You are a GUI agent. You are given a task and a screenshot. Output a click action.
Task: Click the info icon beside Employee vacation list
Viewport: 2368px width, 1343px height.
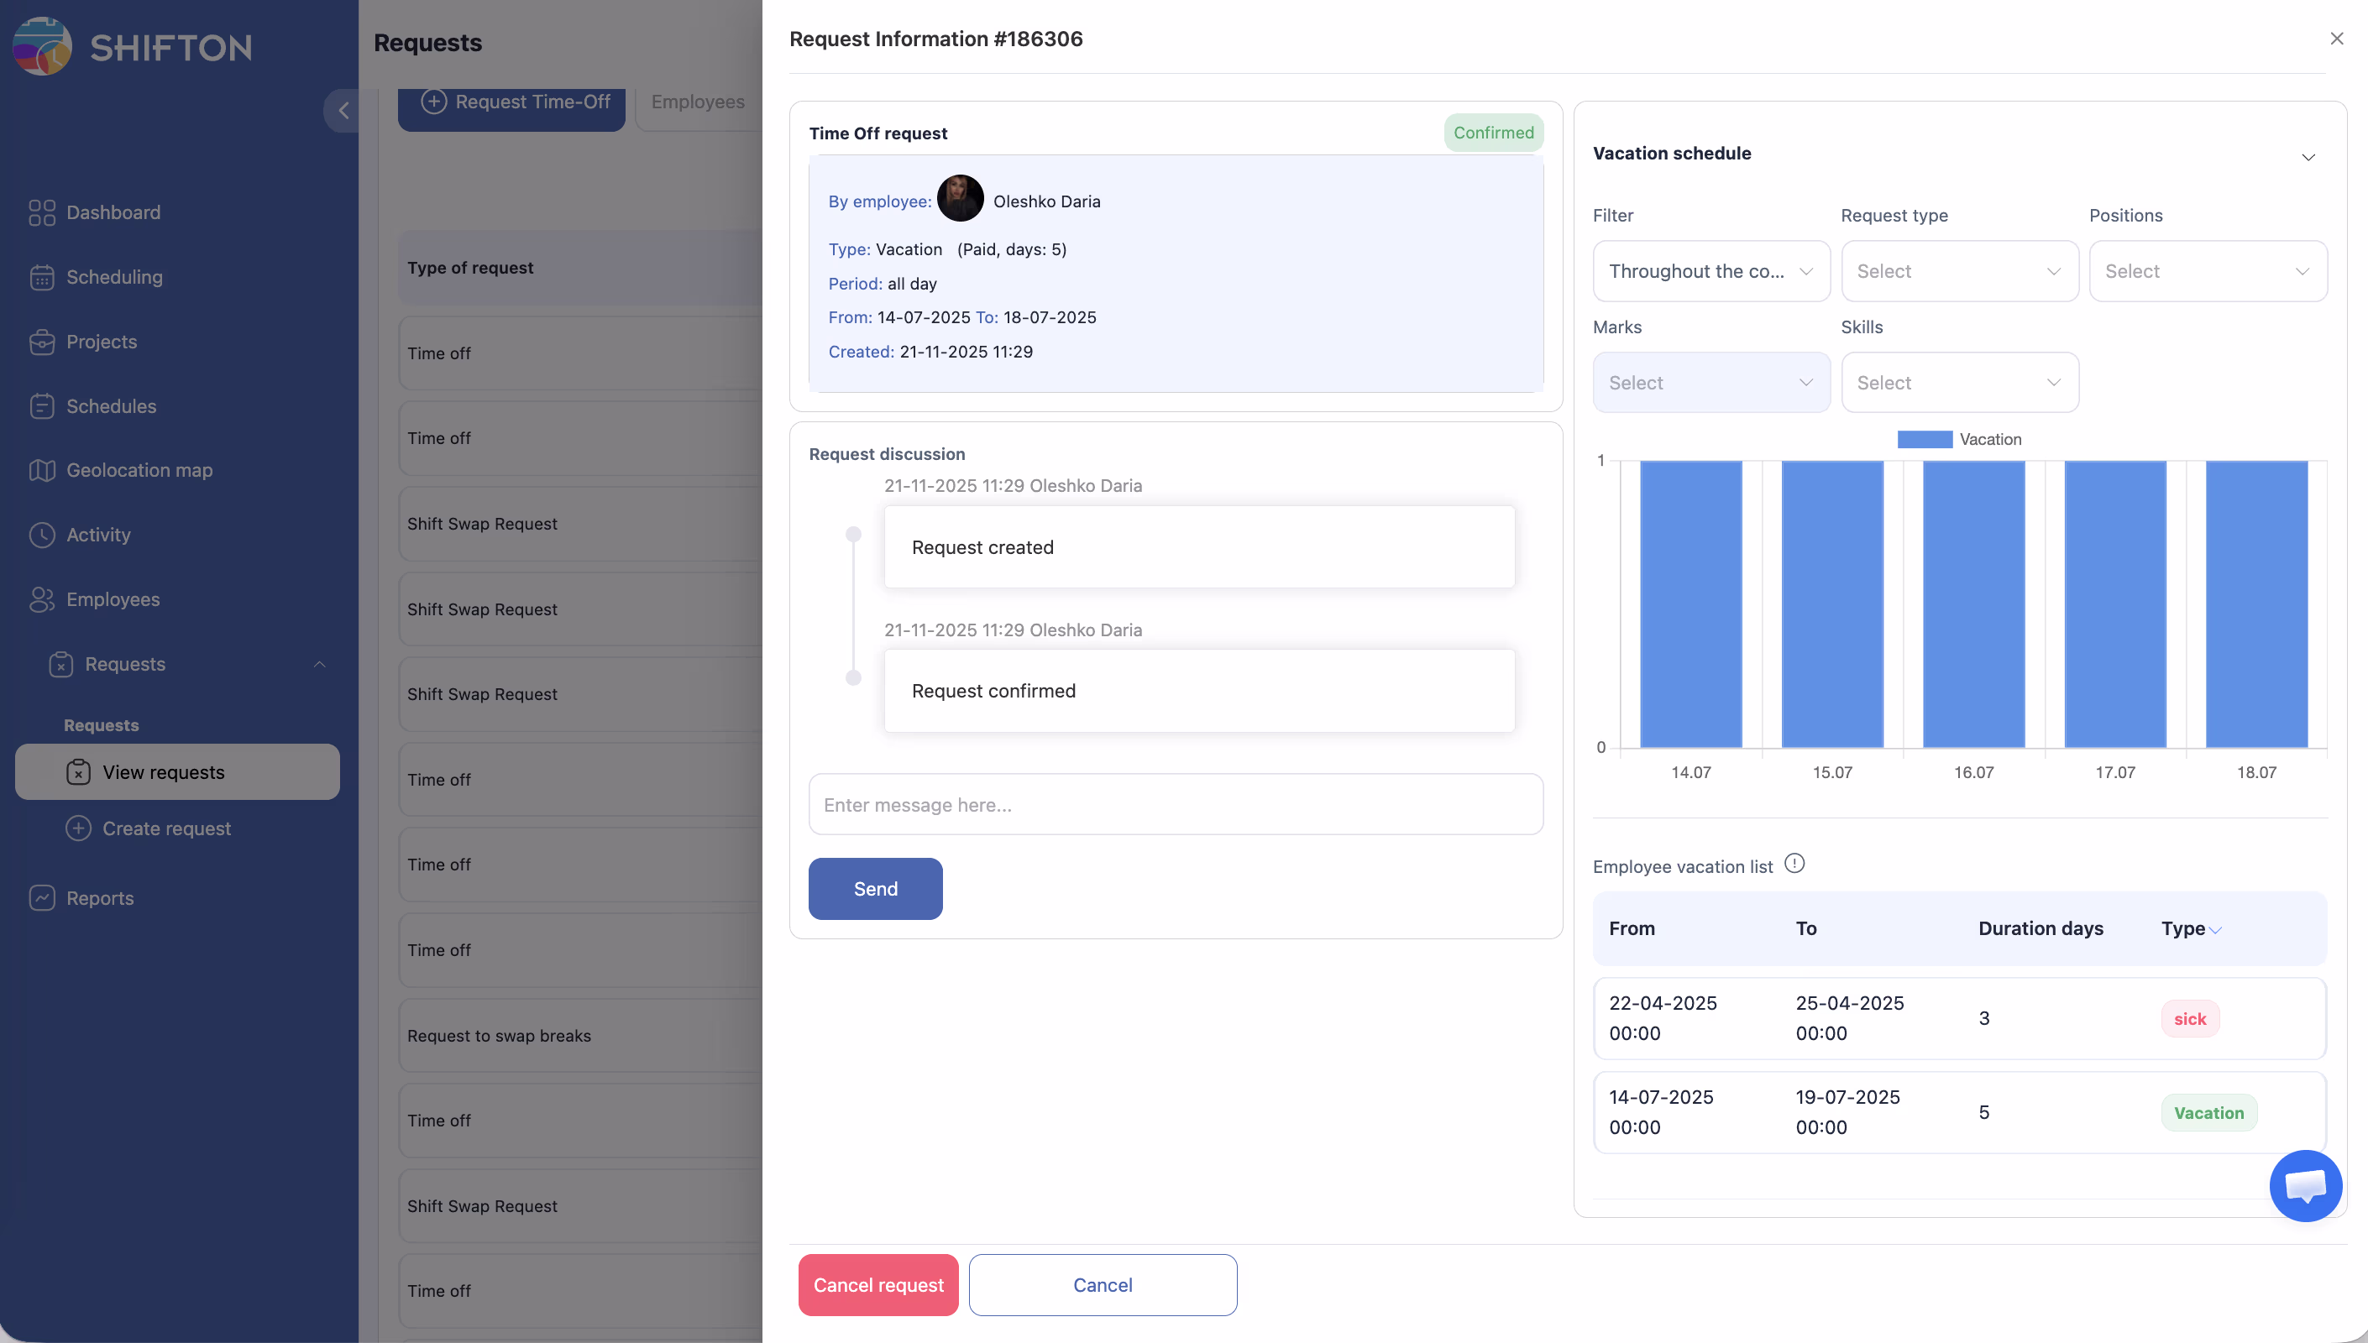pos(1794,864)
